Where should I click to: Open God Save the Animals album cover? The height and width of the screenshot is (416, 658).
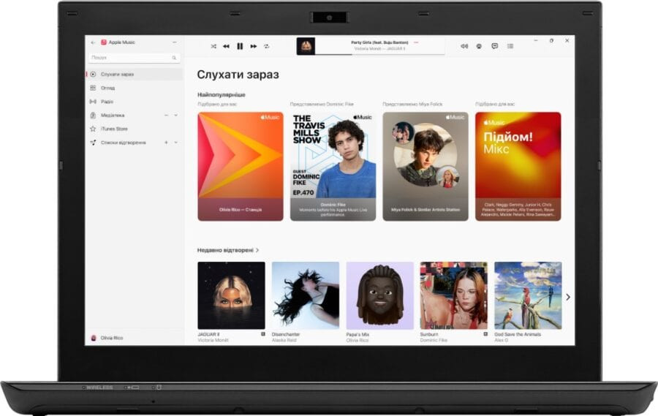coord(528,295)
